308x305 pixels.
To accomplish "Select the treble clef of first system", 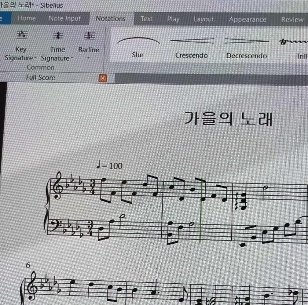I will (x=57, y=186).
